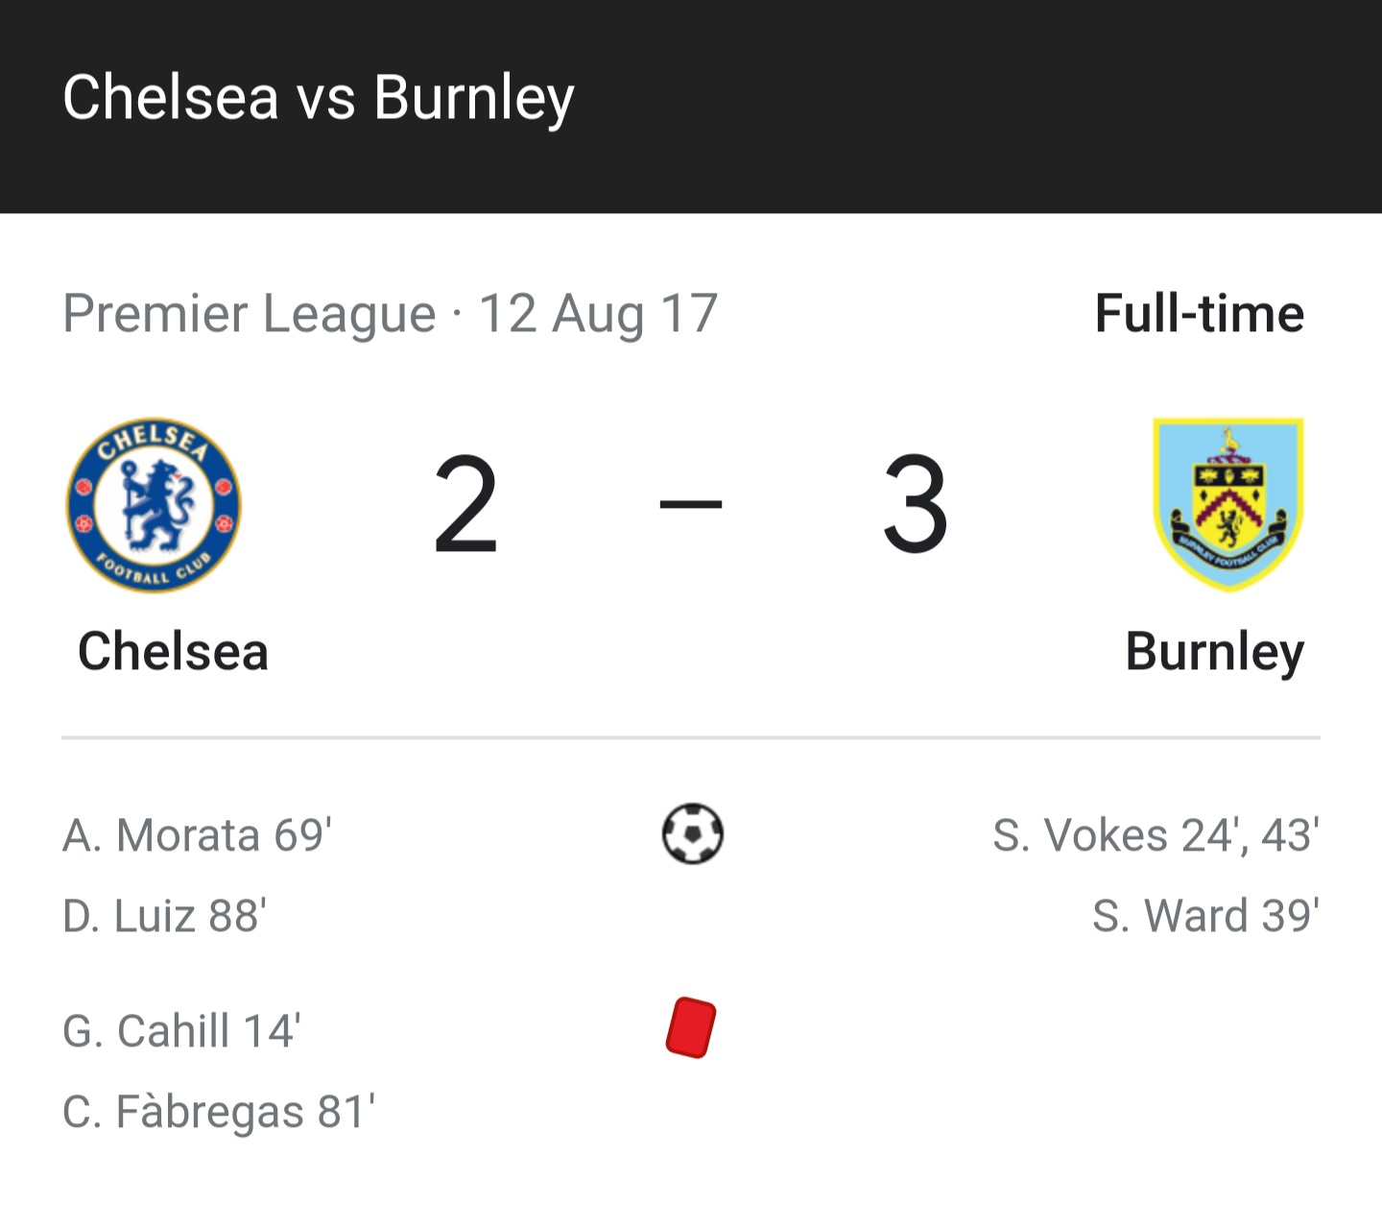The image size is (1382, 1228).
Task: Click the red card icon
Action: 691,1028
